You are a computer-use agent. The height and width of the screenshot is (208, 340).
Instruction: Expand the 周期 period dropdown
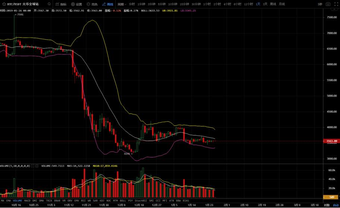[x=122, y=4]
